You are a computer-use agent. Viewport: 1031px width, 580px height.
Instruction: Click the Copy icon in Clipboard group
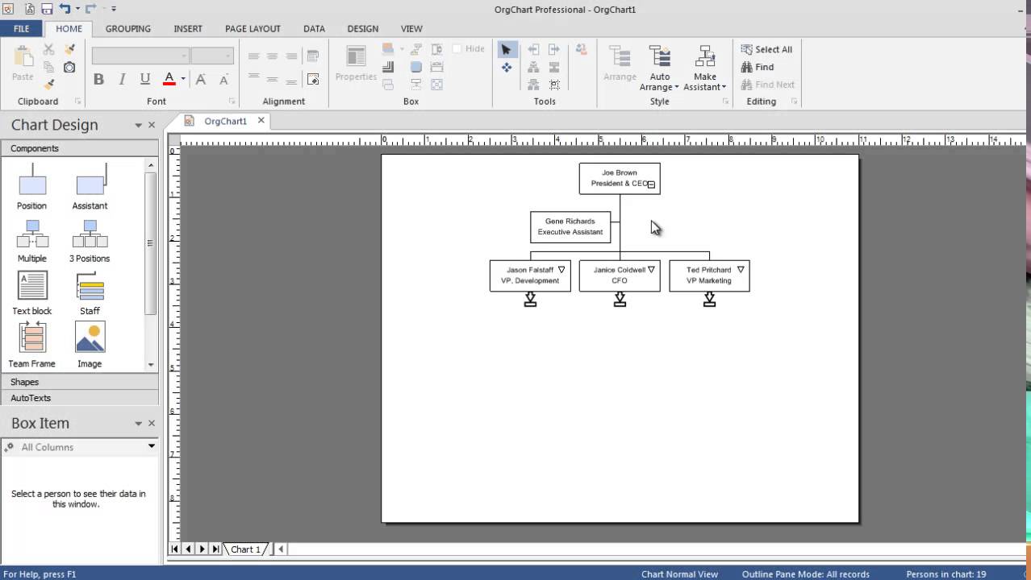(49, 67)
